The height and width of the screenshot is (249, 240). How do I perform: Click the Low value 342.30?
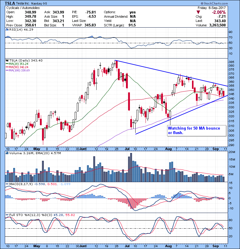coord(30,21)
